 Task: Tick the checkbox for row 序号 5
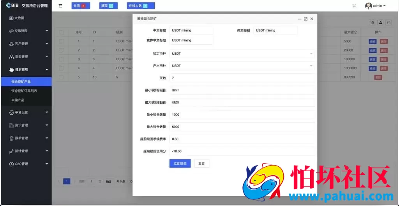tap(61, 77)
